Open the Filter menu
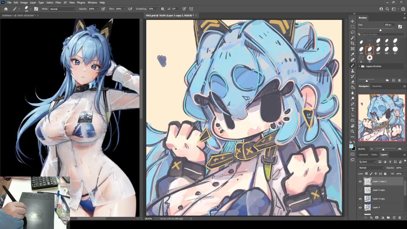 [x=58, y=3]
